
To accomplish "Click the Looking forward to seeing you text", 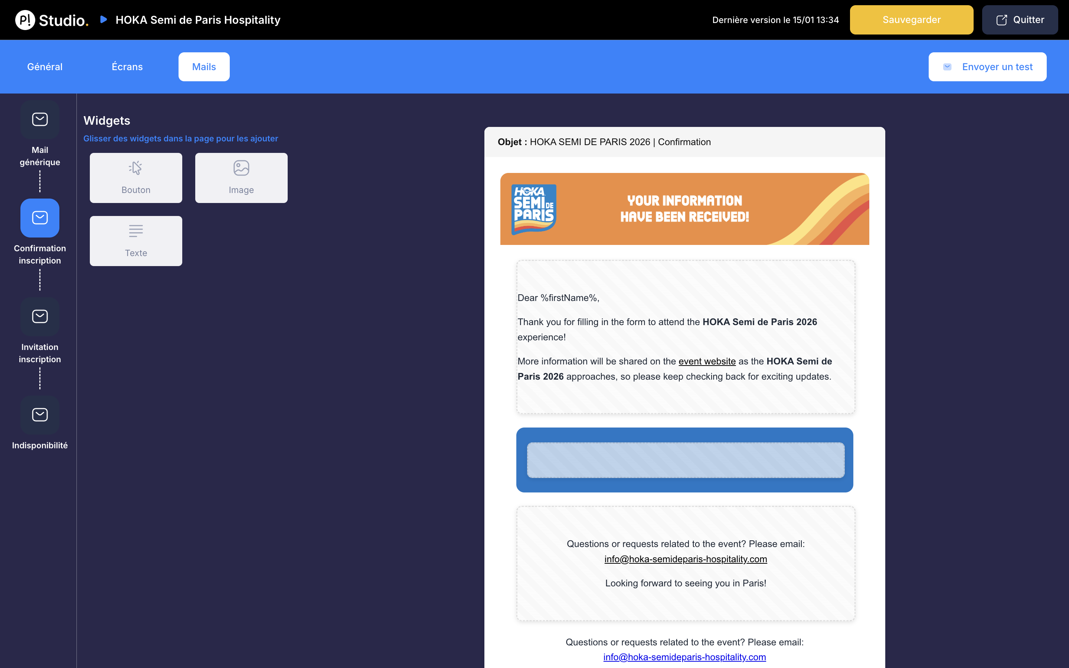I will tap(686, 583).
